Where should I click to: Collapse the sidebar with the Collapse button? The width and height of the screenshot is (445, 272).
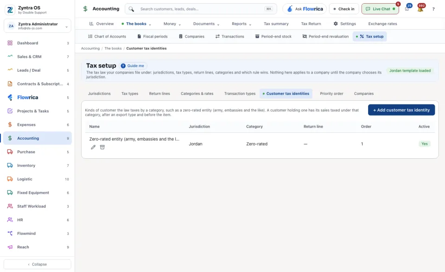tap(38, 264)
